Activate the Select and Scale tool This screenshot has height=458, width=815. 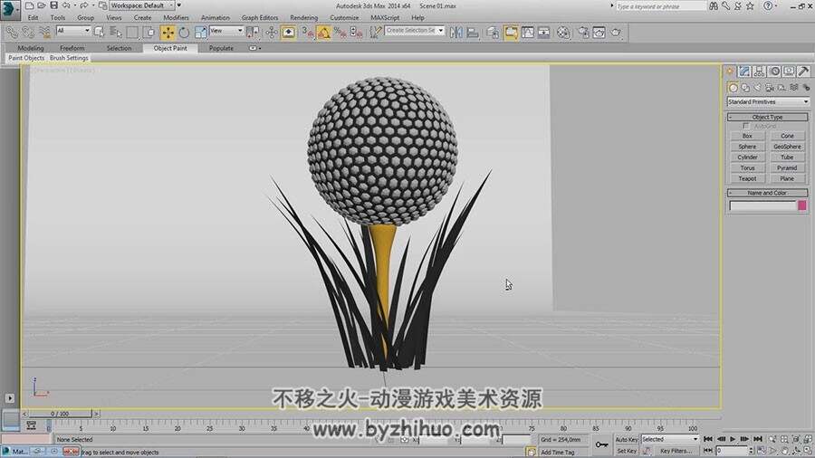(x=201, y=33)
